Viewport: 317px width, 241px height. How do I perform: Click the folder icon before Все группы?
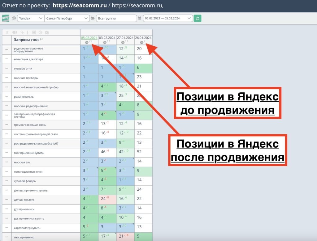point(93,18)
